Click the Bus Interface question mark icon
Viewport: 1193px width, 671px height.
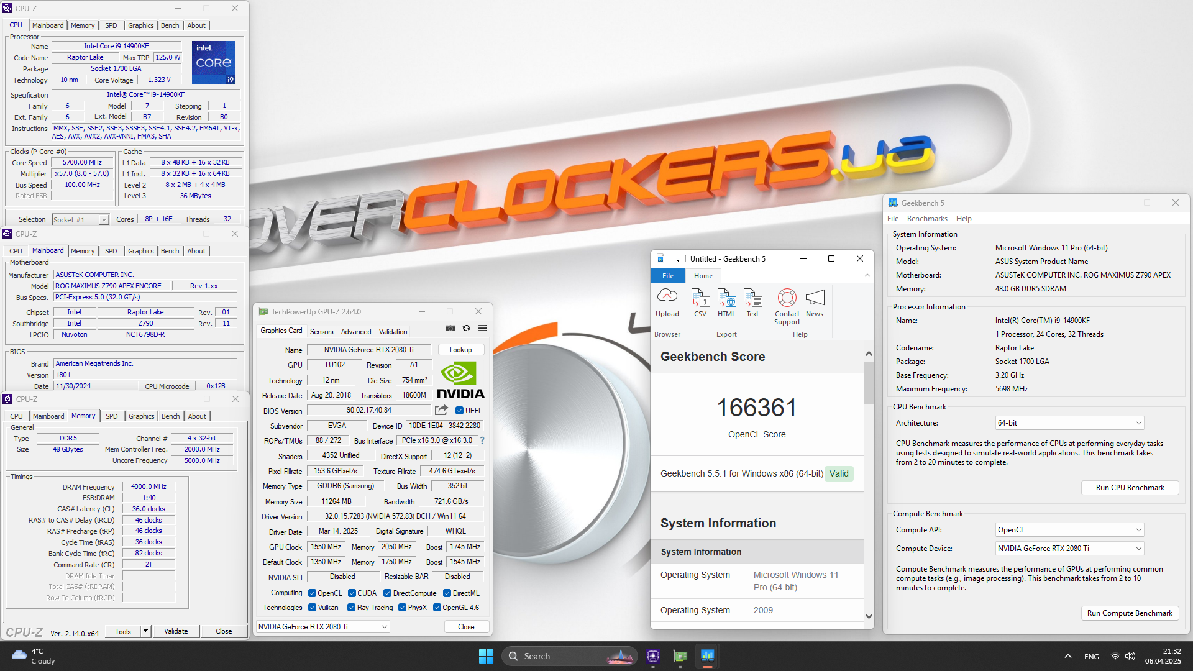click(x=482, y=440)
